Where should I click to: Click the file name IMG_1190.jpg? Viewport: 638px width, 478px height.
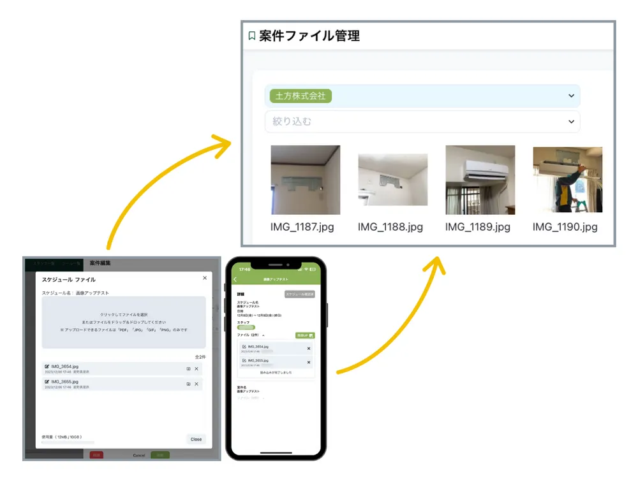pyautogui.click(x=565, y=227)
